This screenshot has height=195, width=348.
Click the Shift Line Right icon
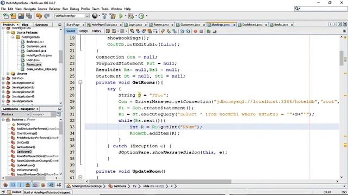(188, 31)
